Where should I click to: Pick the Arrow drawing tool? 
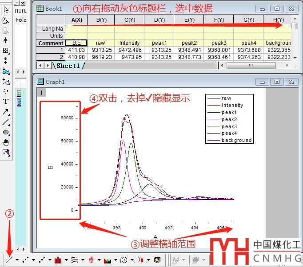tap(6, 111)
